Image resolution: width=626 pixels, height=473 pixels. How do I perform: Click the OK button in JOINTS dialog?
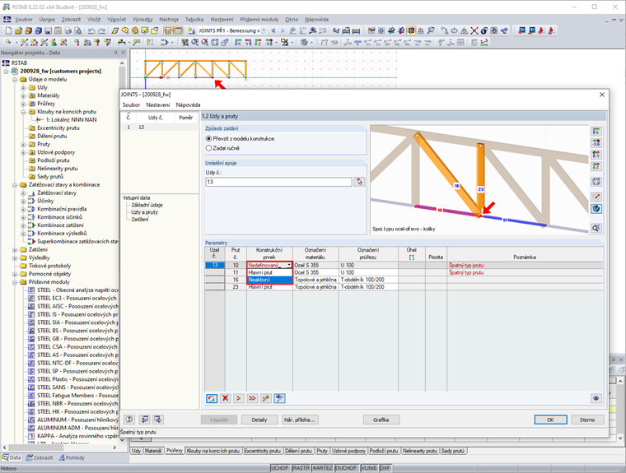pyautogui.click(x=550, y=420)
